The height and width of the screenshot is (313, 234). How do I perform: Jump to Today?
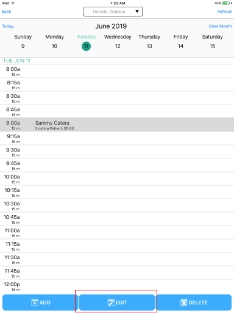click(x=8, y=26)
